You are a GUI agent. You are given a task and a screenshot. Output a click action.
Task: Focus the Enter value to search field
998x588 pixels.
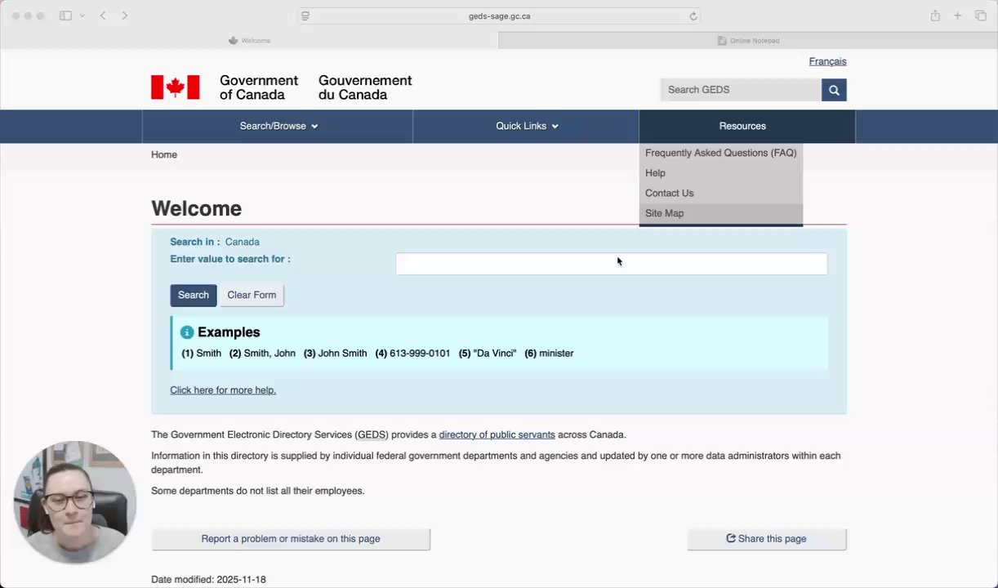611,264
